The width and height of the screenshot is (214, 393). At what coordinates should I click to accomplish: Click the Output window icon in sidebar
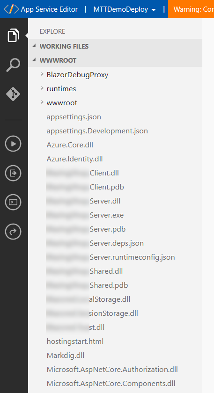[13, 173]
